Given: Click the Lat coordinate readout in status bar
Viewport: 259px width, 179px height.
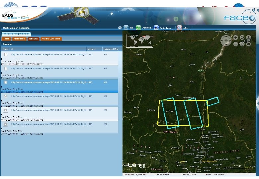Looking at the screenshot, I should pyautogui.click(x=163, y=174).
